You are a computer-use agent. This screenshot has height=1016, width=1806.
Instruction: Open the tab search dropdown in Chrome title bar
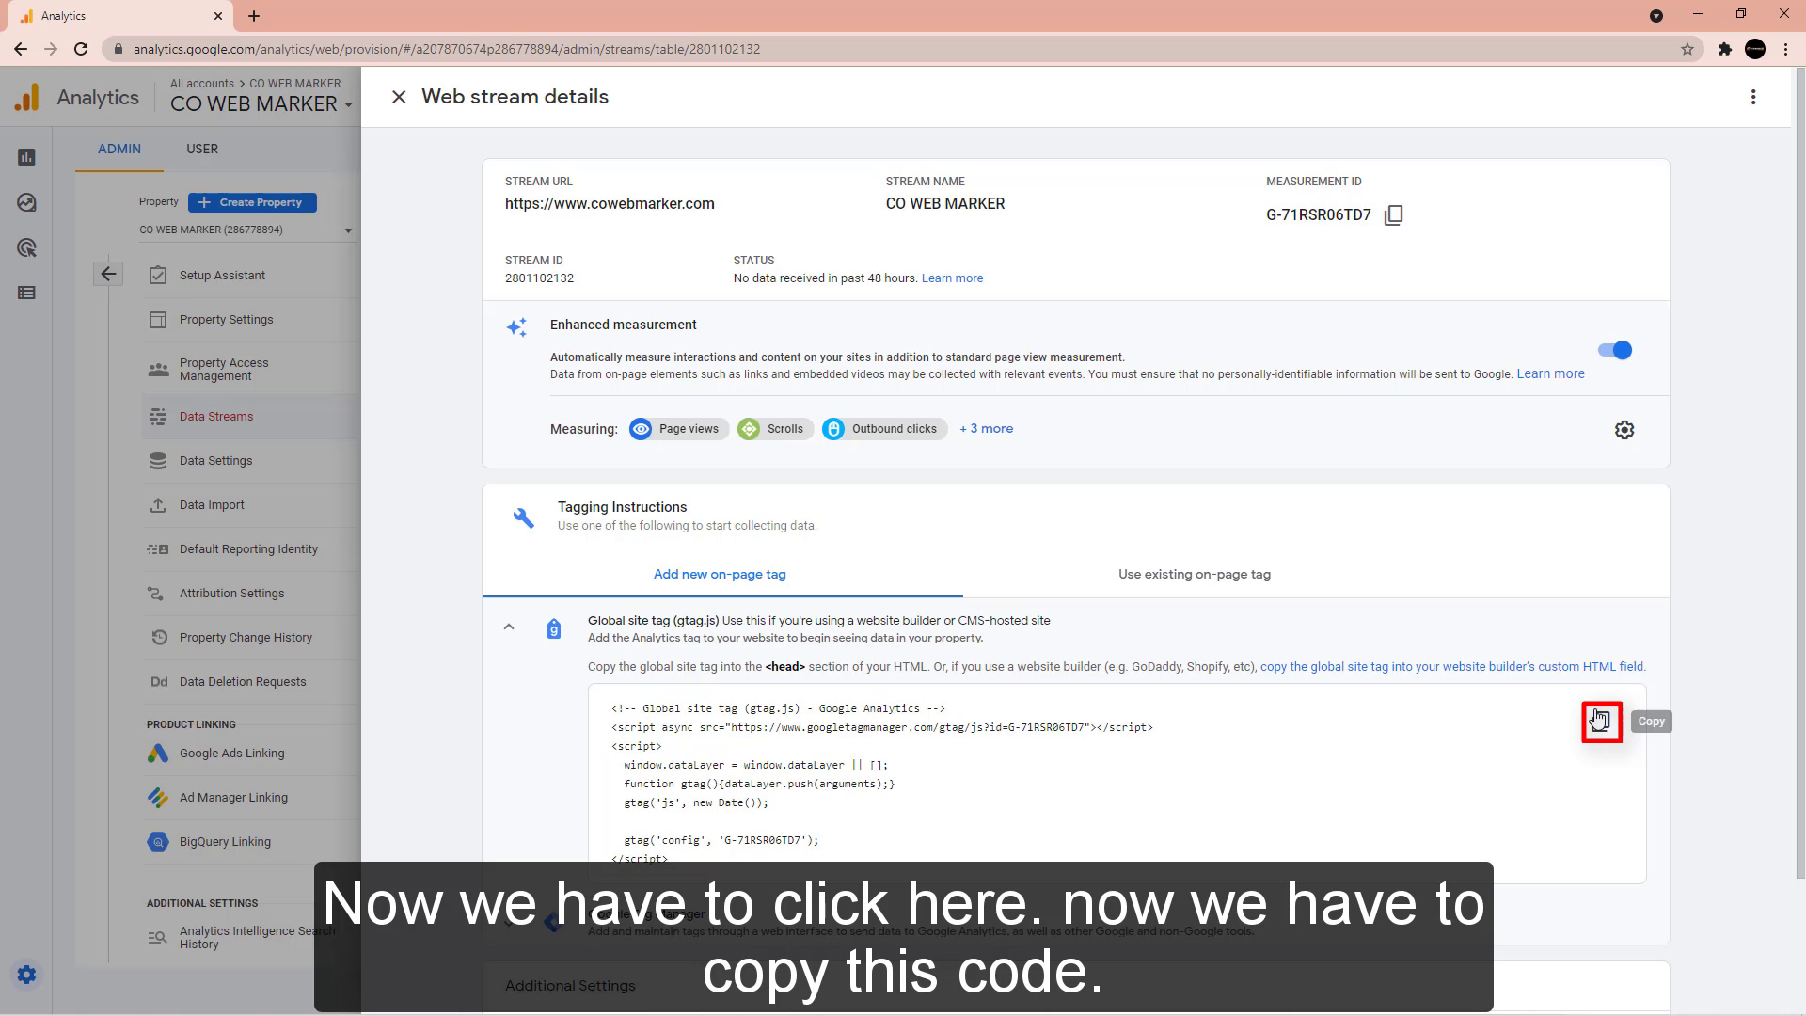(1656, 16)
